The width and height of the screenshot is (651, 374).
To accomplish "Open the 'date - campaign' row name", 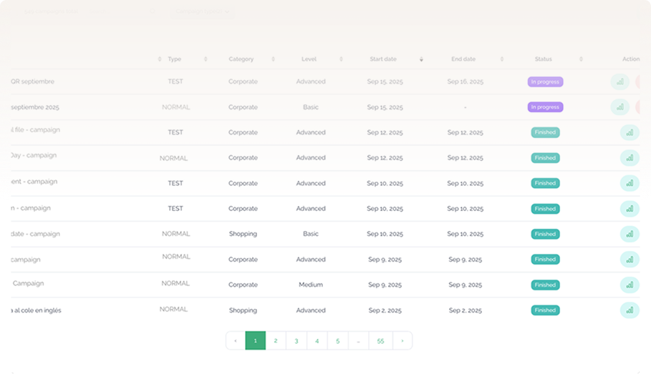I will (36, 234).
